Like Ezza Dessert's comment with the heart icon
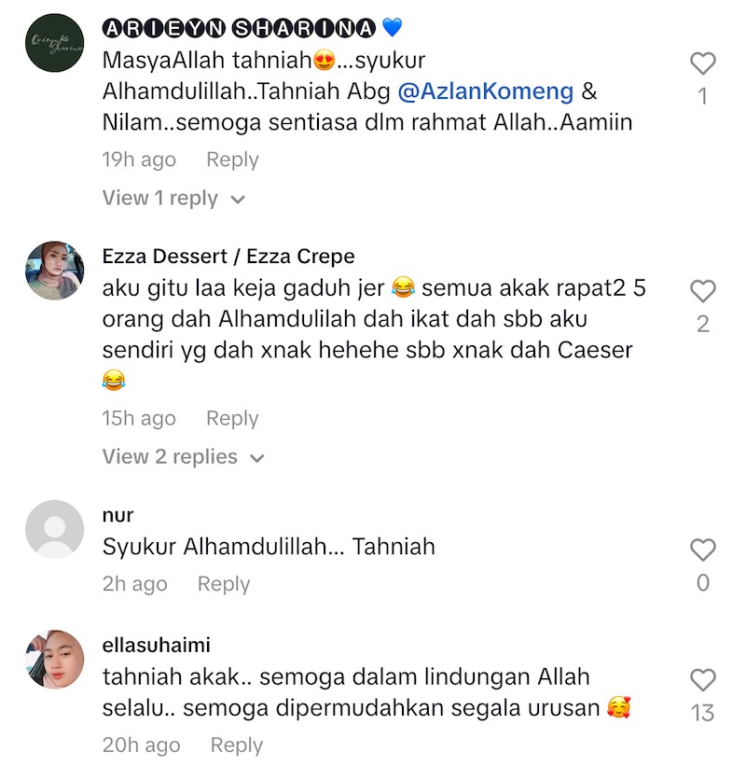This screenshot has width=746, height=766. click(702, 291)
